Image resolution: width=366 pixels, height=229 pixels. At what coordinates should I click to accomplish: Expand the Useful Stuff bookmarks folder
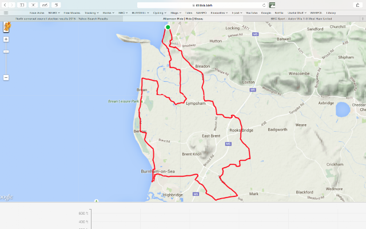coord(297,13)
